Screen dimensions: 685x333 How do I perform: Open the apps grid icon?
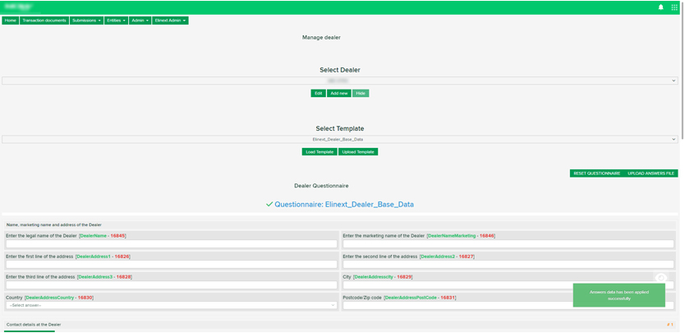pyautogui.click(x=674, y=7)
